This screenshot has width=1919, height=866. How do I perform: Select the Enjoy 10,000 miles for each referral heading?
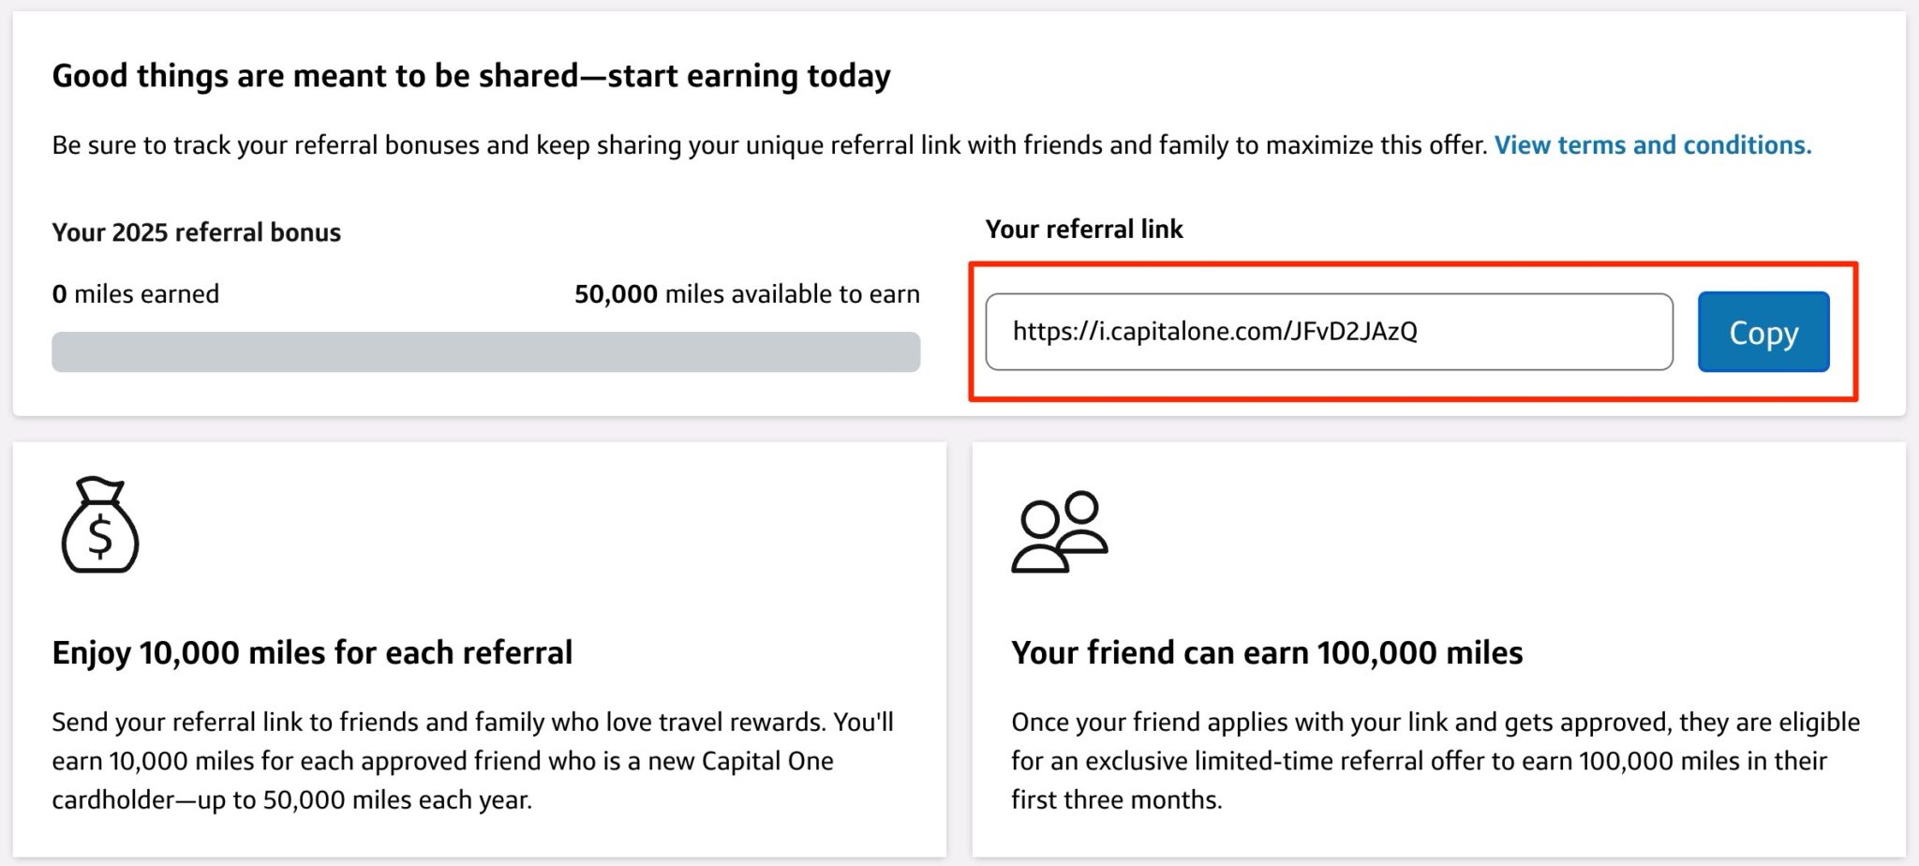313,652
